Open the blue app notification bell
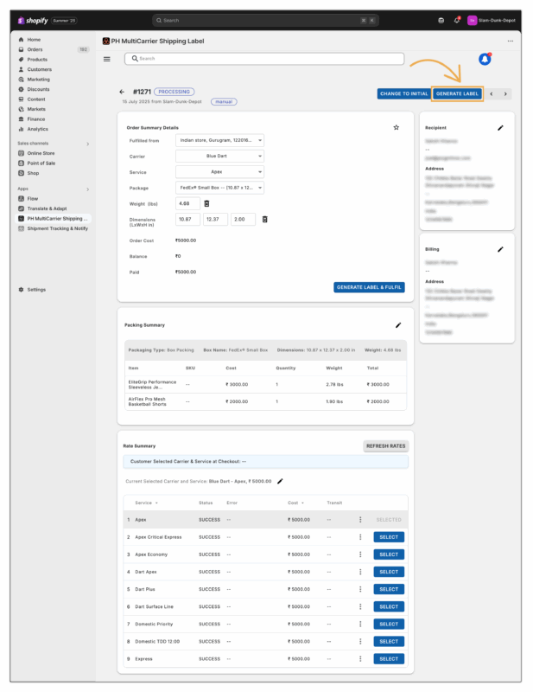 pyautogui.click(x=485, y=59)
